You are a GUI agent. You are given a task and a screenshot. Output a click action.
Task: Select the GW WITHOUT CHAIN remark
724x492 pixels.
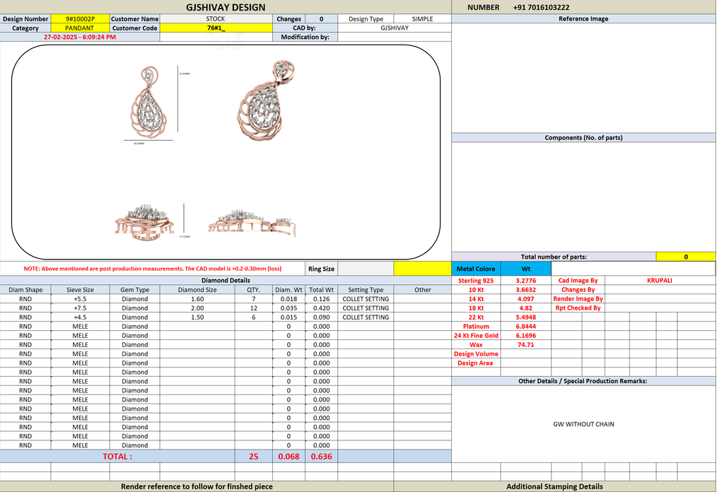tap(583, 424)
